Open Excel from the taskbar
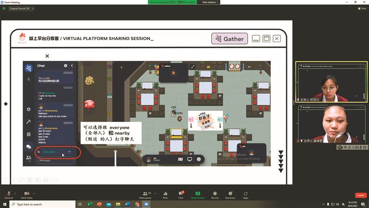The image size is (369, 208). pyautogui.click(x=90, y=204)
